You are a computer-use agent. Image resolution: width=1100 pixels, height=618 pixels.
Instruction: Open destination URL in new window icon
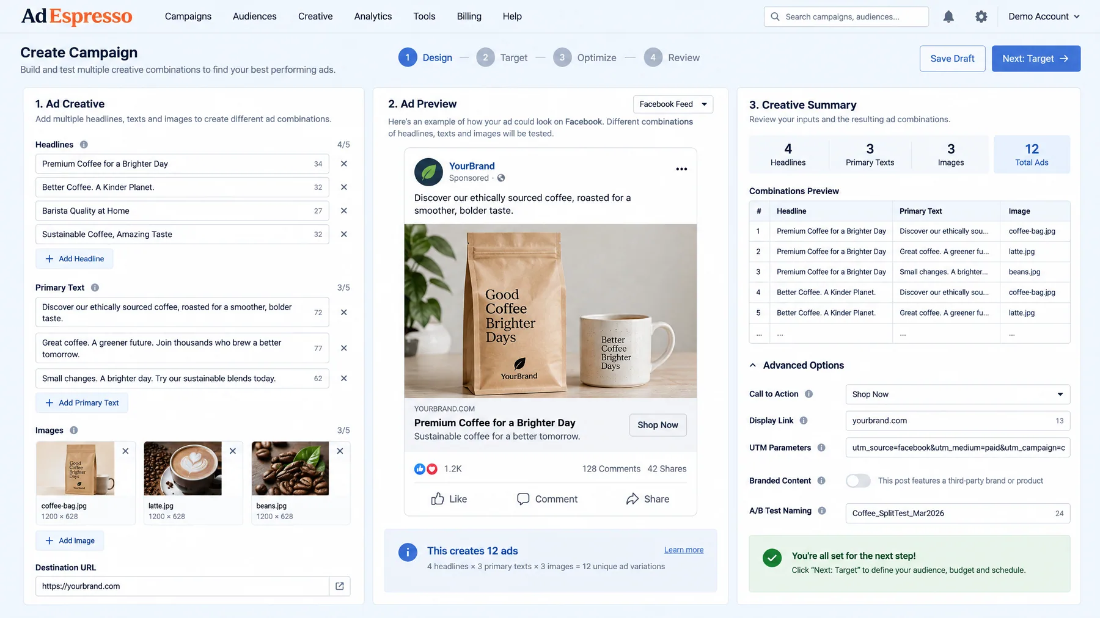340,586
